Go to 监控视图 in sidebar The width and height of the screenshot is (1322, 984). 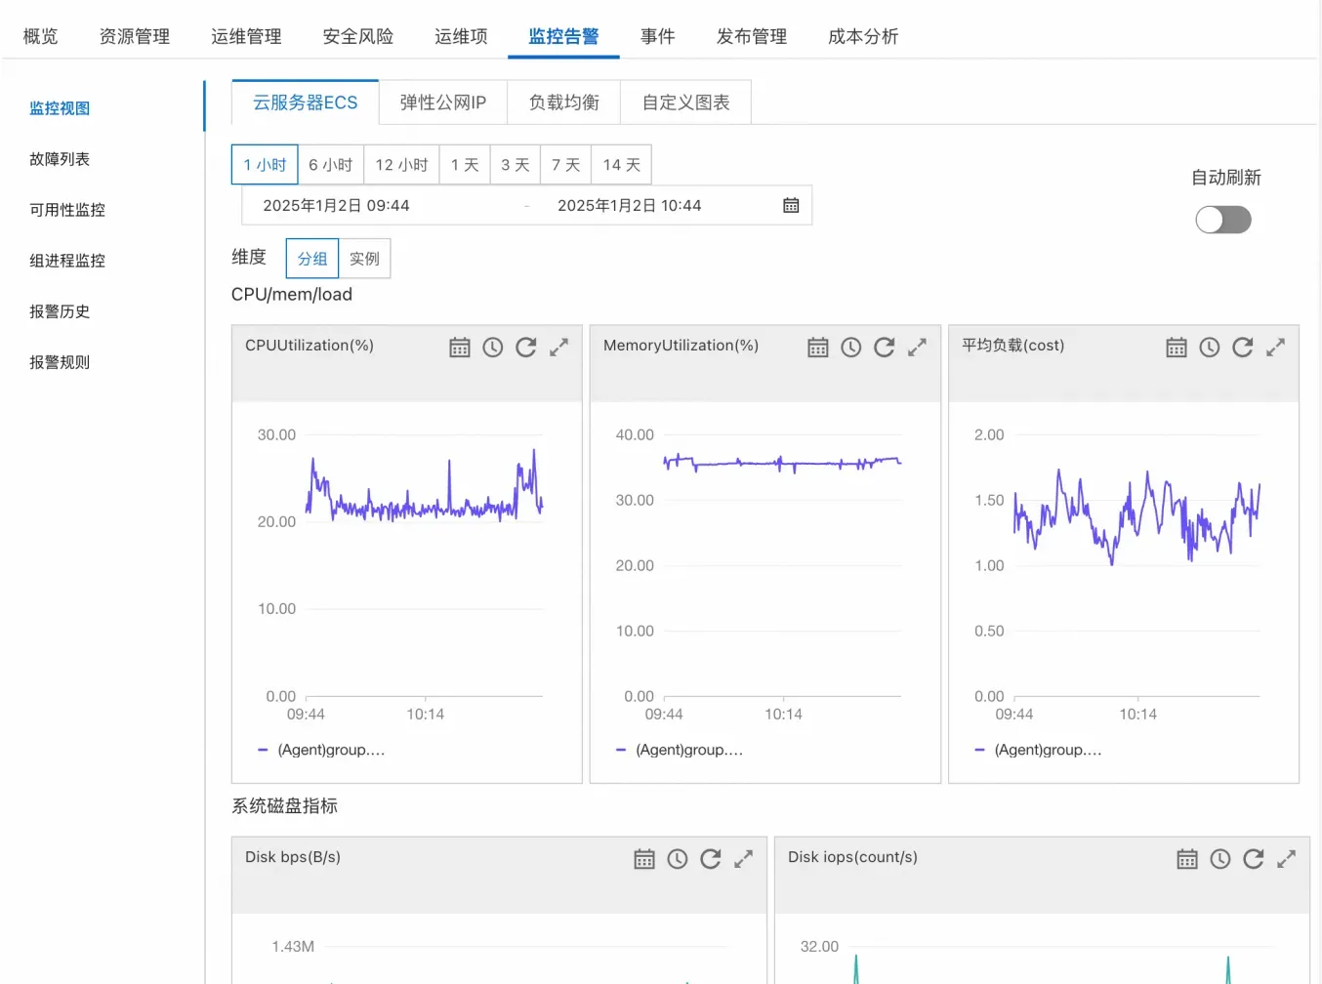click(60, 108)
